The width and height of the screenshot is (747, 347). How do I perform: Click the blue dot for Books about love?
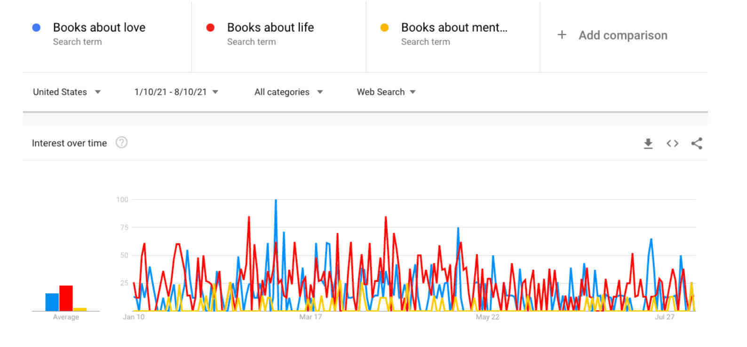(36, 28)
